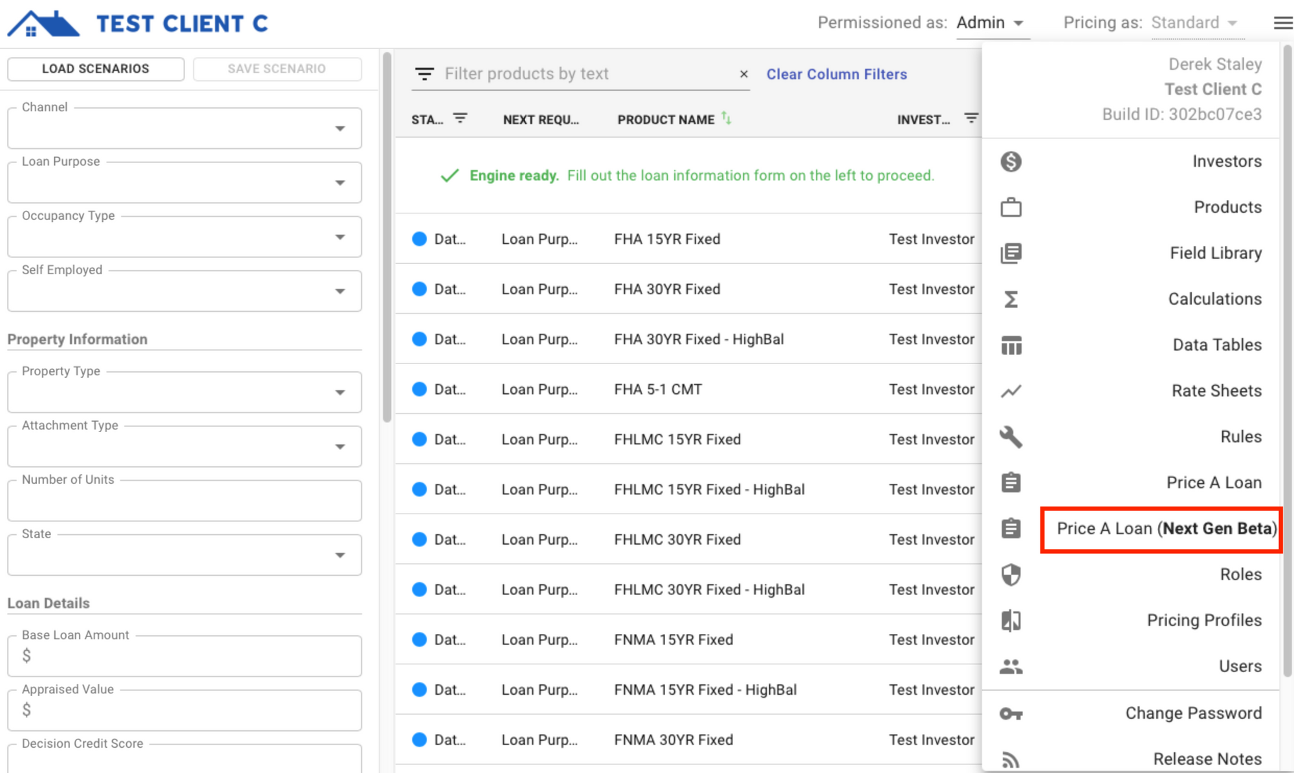Click the Appraised Value field
The width and height of the screenshot is (1294, 773).
(x=184, y=710)
